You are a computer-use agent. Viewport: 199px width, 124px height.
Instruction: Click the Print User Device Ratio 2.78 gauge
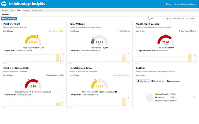(x=33, y=84)
